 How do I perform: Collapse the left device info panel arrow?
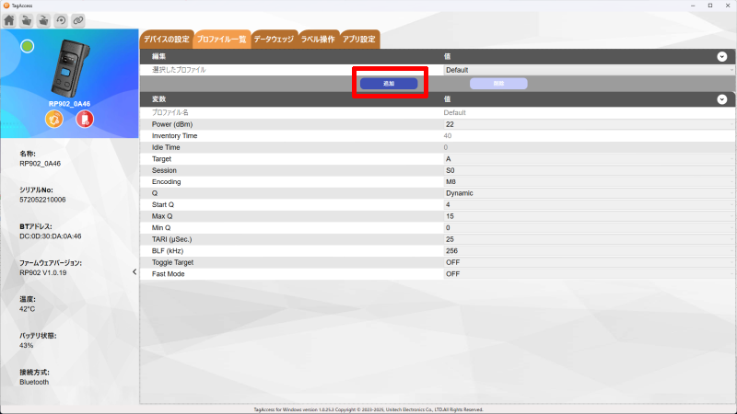click(135, 271)
